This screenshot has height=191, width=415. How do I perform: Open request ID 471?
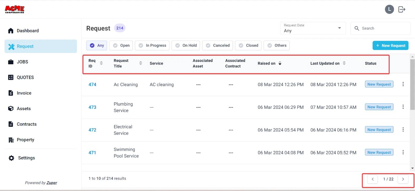[x=92, y=153]
